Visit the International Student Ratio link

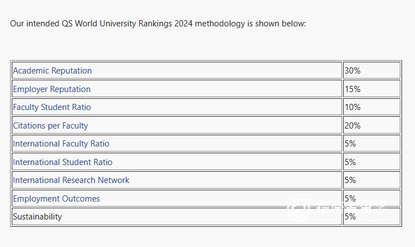[x=63, y=162]
